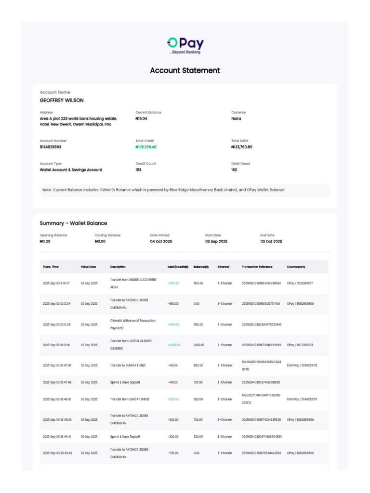The image size is (370, 493).
Task: Click 'Wallet Account & Savings Account' text
Action: [x=71, y=170]
